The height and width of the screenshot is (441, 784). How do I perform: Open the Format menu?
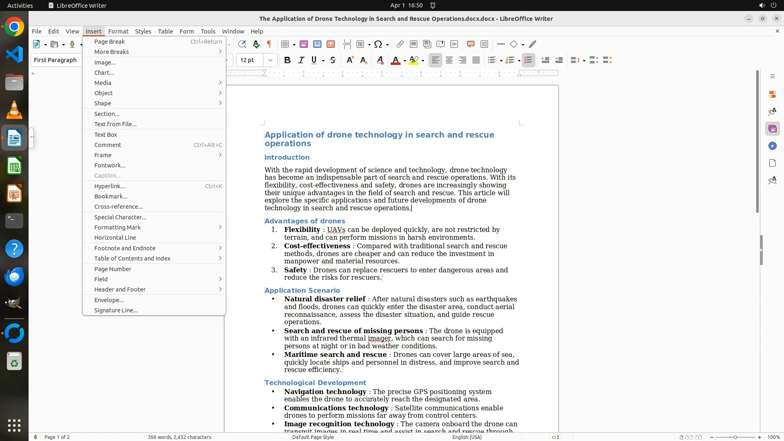click(118, 31)
